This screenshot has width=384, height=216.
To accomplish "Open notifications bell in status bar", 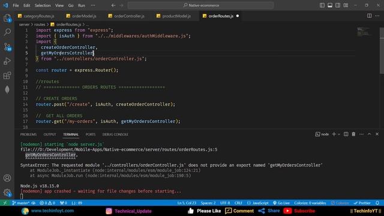I will [x=377, y=203].
